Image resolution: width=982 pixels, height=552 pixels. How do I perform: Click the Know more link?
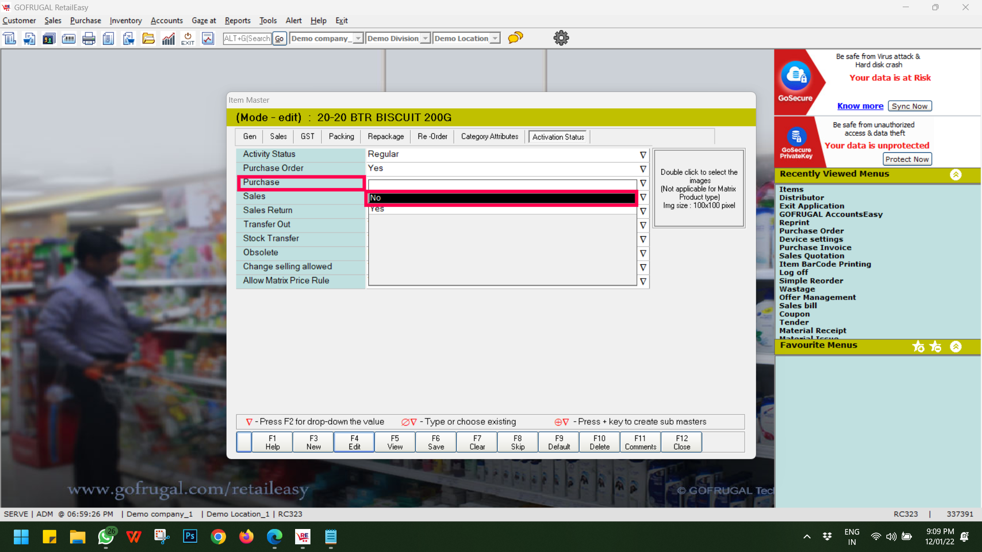[860, 106]
